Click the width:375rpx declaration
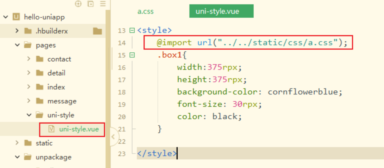The width and height of the screenshot is (384, 168). pyautogui.click(x=210, y=67)
